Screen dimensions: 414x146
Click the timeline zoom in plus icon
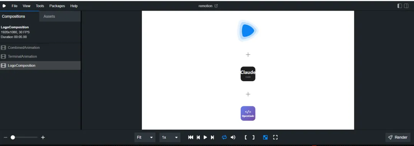coord(43,137)
